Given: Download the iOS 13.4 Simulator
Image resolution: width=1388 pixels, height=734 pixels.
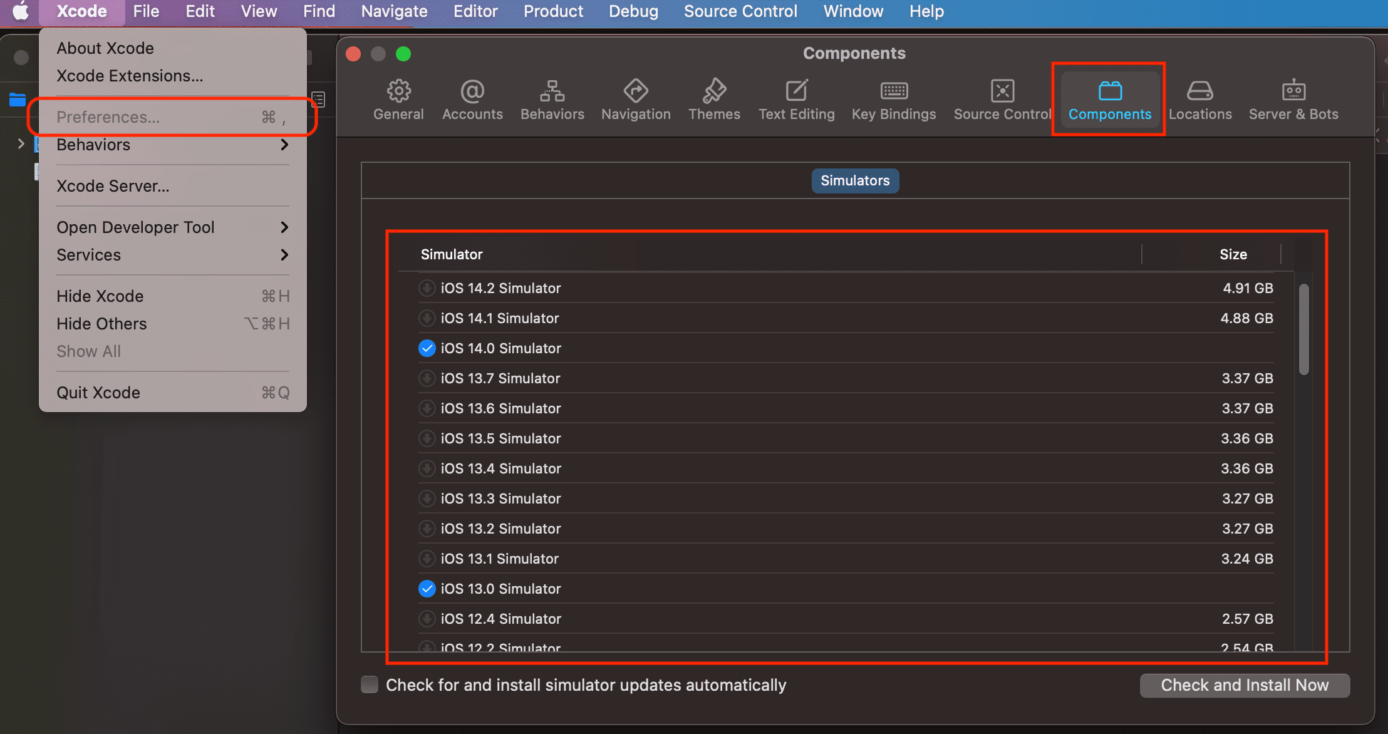Looking at the screenshot, I should (x=427, y=468).
